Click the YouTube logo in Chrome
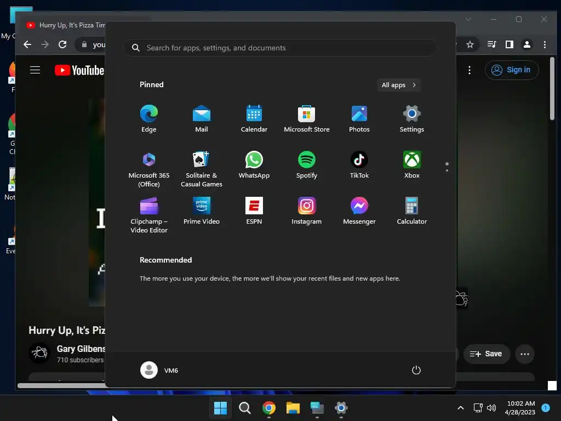The image size is (561, 421). point(79,70)
